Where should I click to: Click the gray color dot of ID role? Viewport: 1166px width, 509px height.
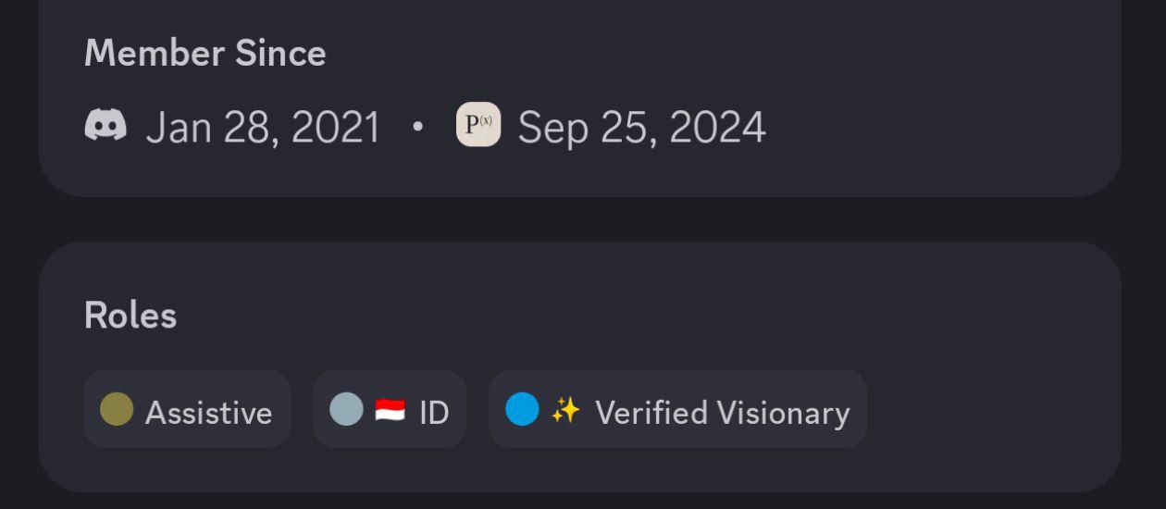(346, 409)
